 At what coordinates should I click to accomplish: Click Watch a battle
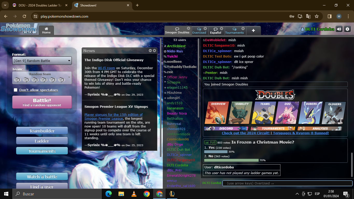(42, 177)
